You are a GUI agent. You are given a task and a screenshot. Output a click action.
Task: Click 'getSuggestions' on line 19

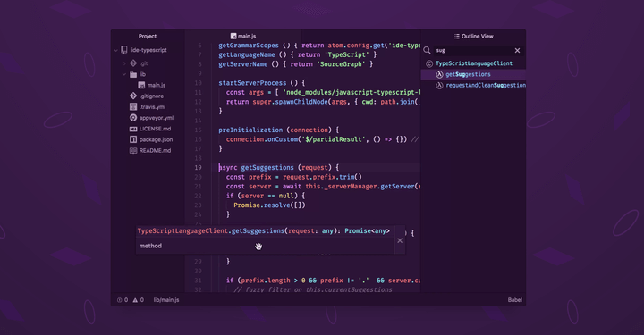click(267, 168)
